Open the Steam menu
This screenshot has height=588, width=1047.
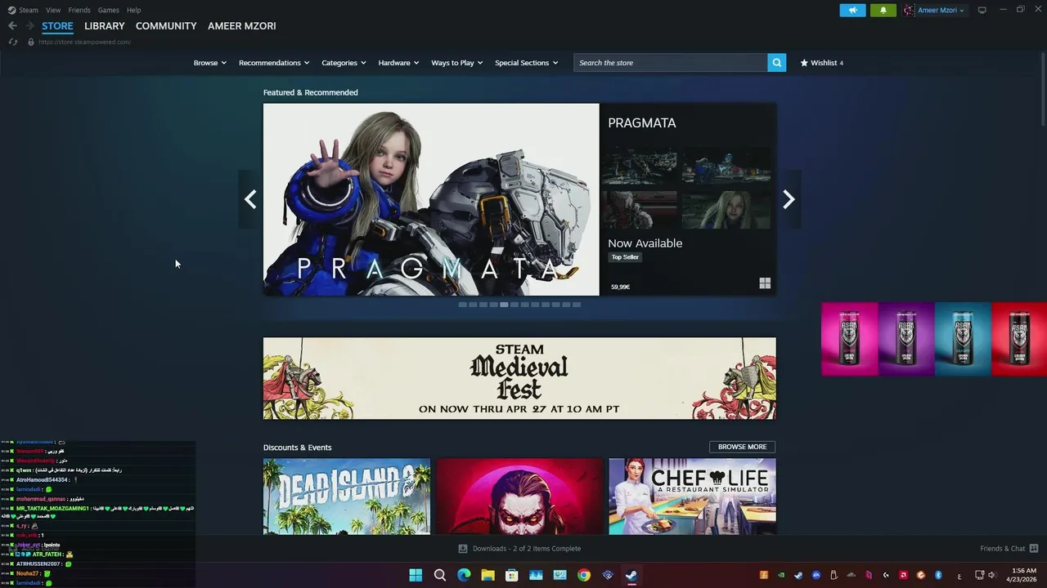tap(29, 10)
